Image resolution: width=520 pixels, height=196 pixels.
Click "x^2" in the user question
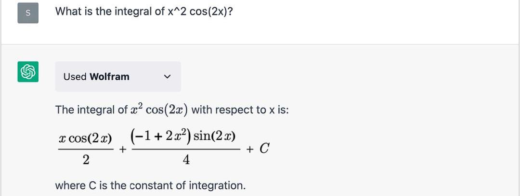177,11
